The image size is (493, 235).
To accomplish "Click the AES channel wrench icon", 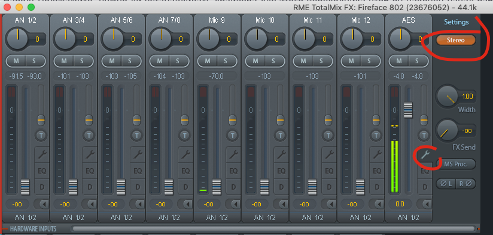I will (x=425, y=154).
